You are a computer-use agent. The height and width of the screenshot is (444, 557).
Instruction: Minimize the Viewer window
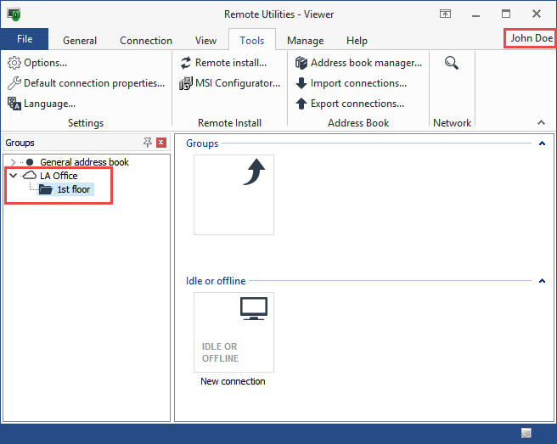476,14
